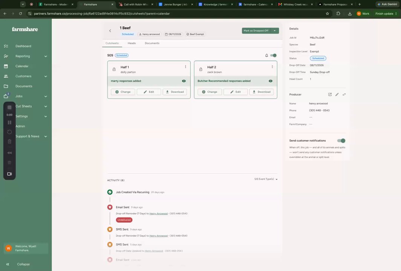Expand the Event Type(s) filter dropdown
This screenshot has height=271, width=401.
tap(266, 179)
